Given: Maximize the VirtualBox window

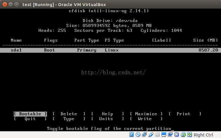Looking at the screenshot, I should (x=17, y=5).
